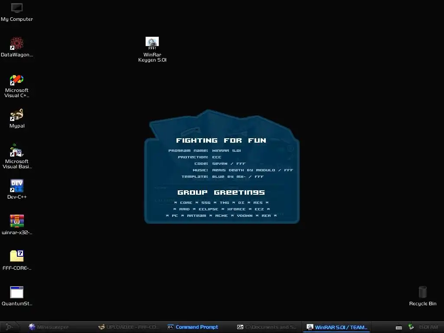Click the 'ECC' protection text
The image size is (444, 333).
click(217, 157)
